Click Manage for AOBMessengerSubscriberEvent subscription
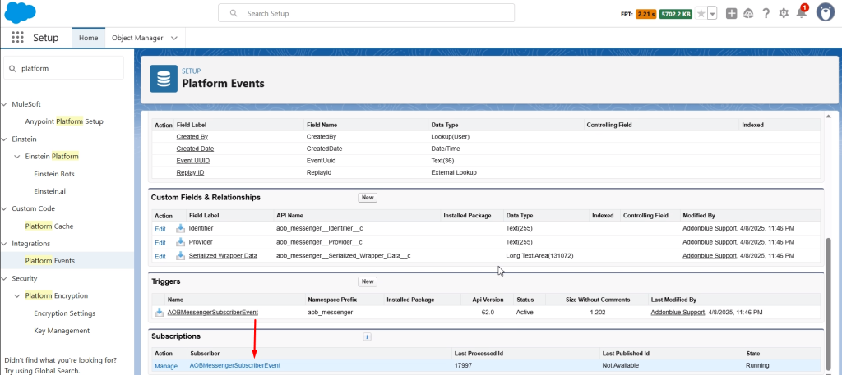Viewport: 842px width, 375px height. (x=166, y=367)
